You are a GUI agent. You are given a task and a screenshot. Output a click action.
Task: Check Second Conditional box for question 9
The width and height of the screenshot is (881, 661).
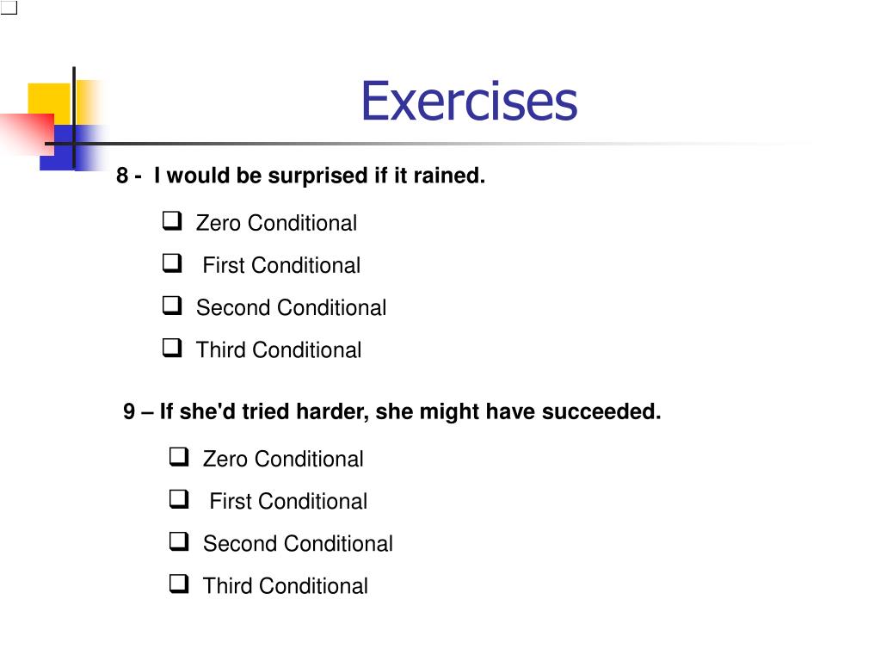(179, 542)
